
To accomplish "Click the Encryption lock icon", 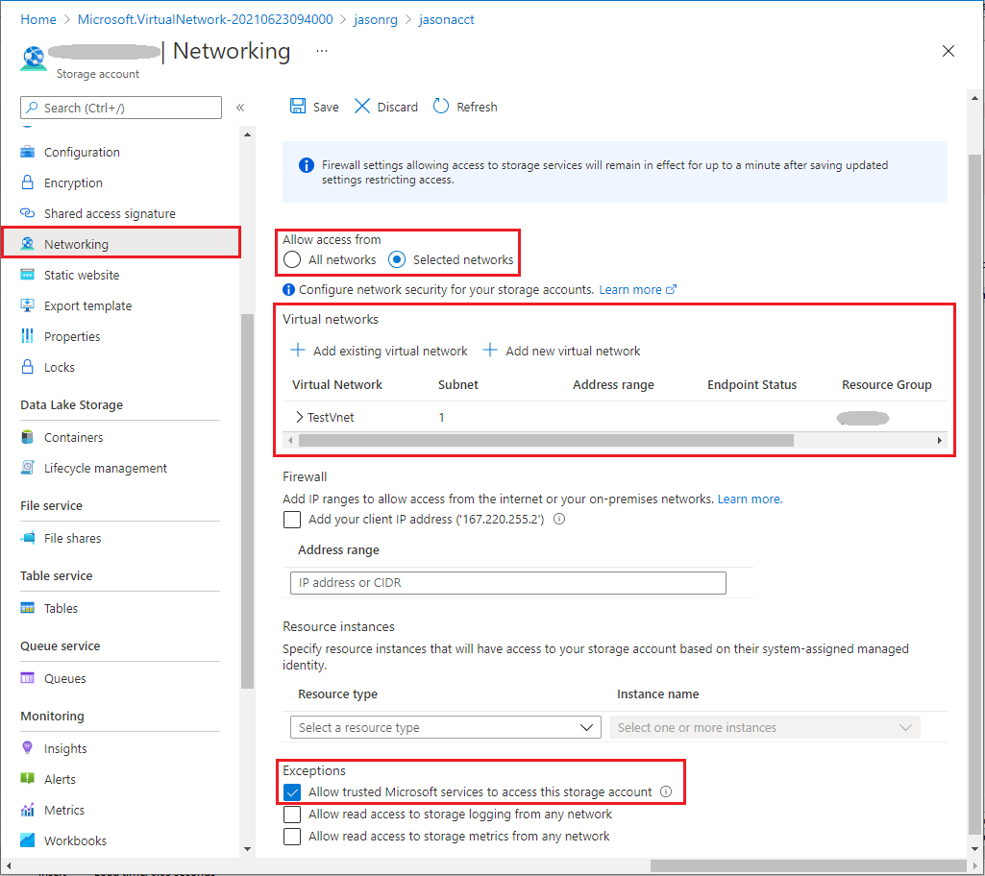I will (x=28, y=182).
